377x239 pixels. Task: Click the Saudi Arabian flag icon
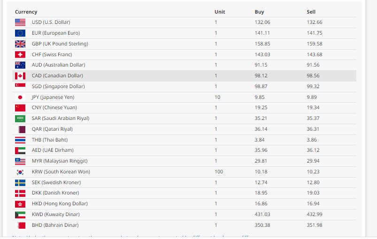pos(20,119)
